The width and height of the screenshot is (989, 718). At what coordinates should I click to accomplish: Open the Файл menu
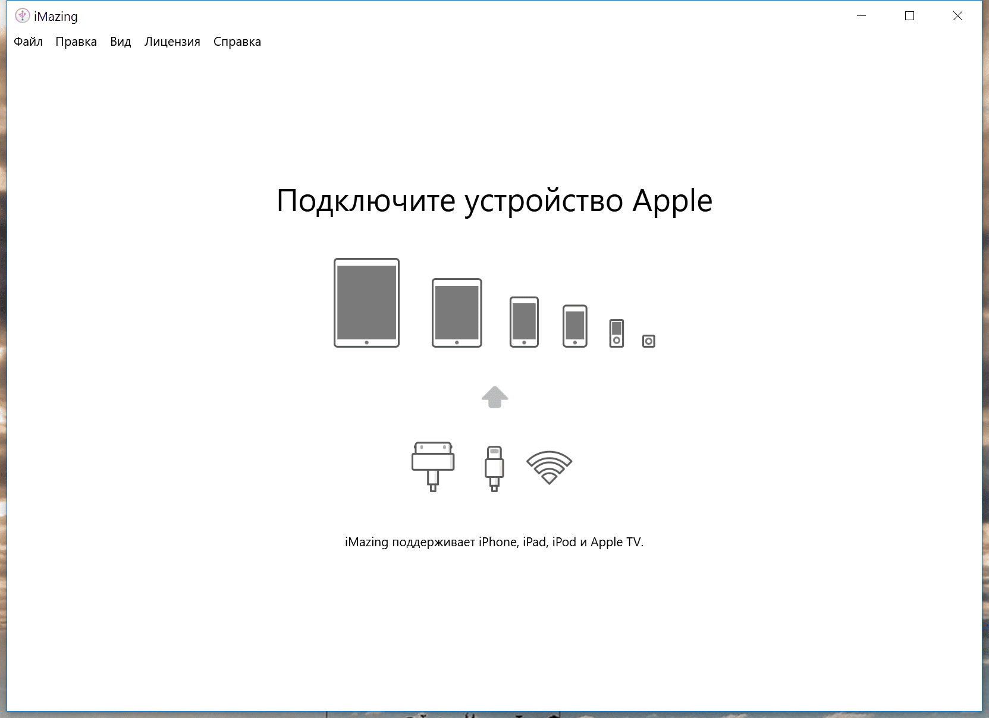click(x=28, y=42)
